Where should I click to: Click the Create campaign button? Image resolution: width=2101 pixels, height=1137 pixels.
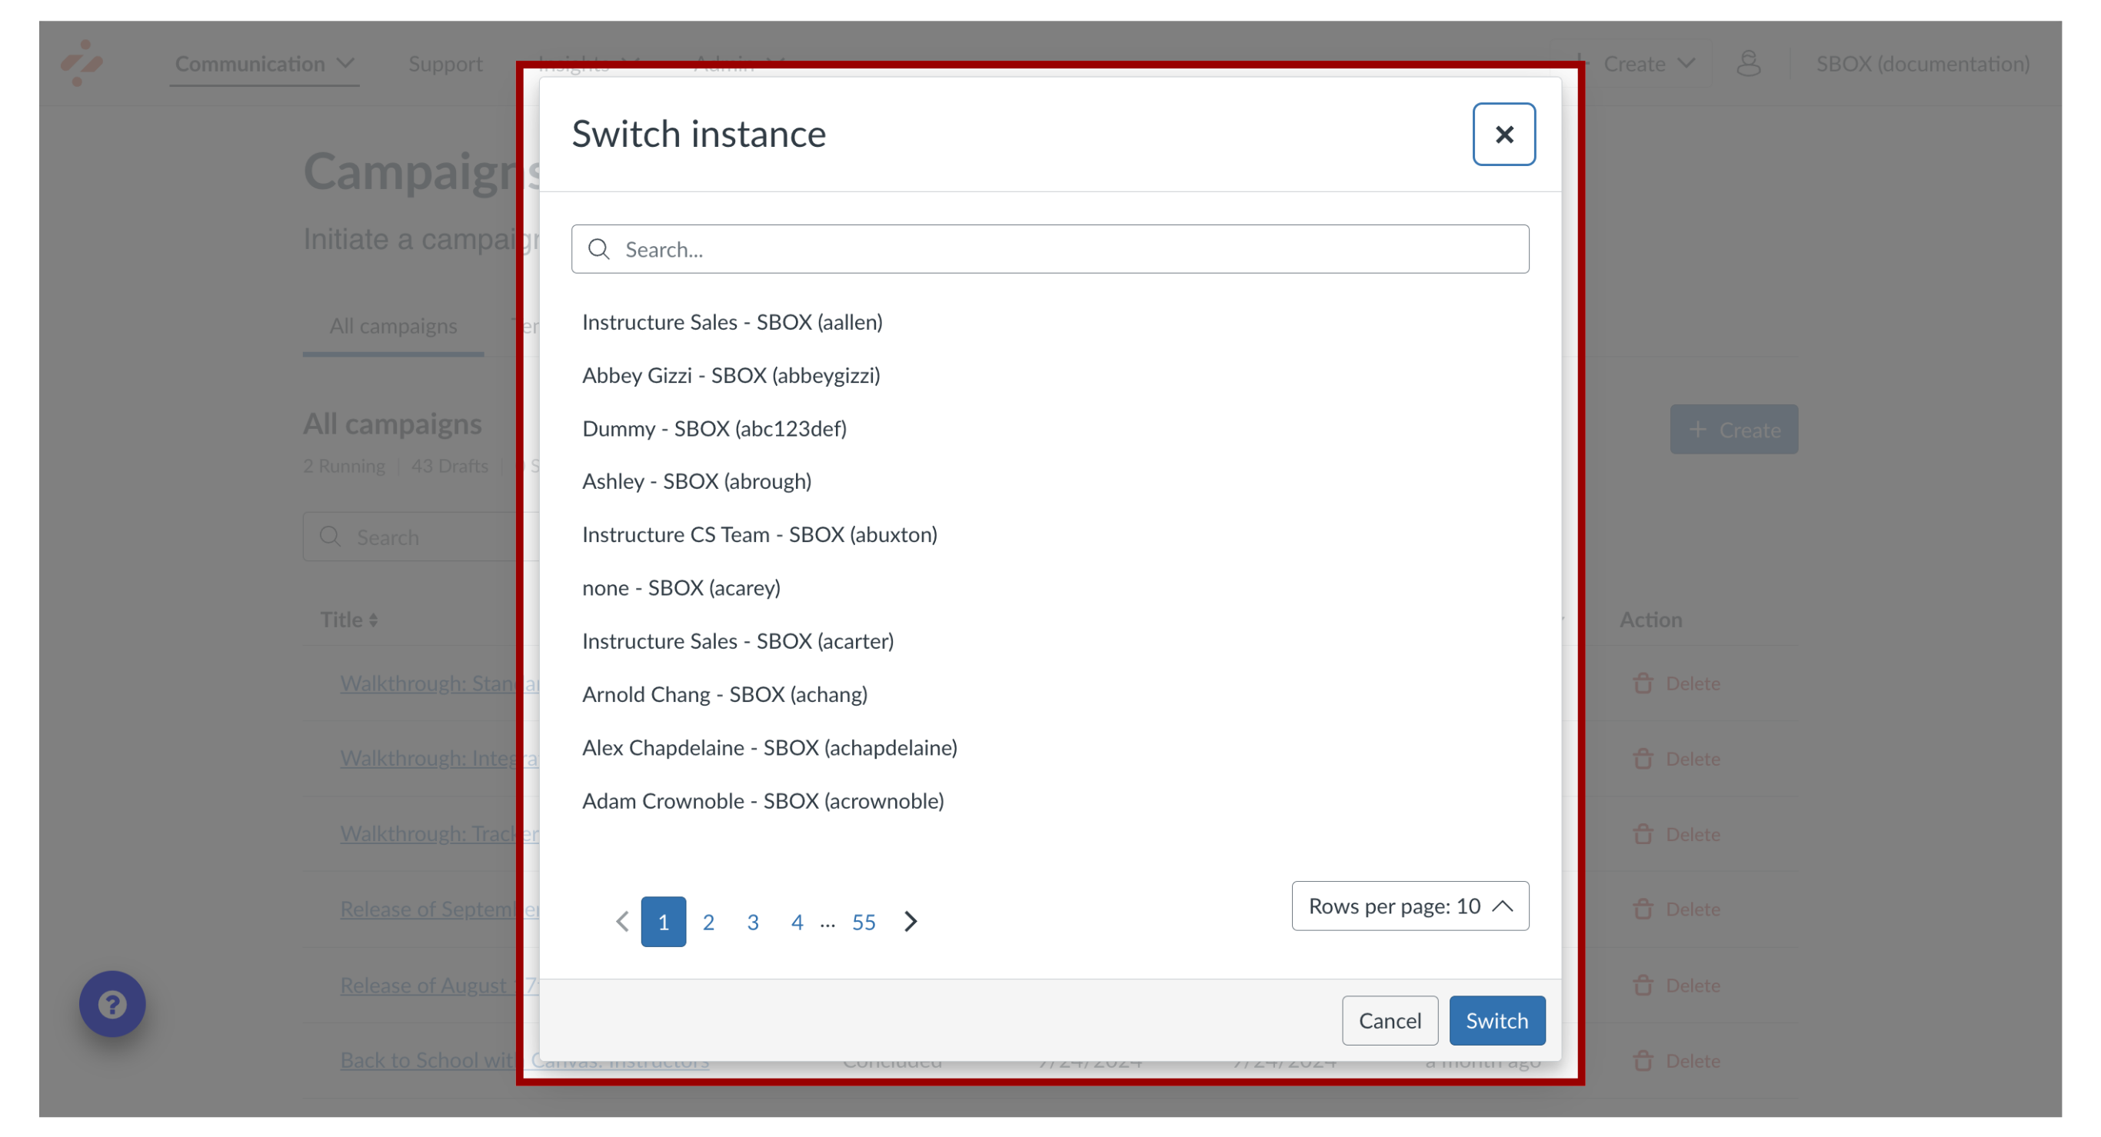[x=1733, y=430]
